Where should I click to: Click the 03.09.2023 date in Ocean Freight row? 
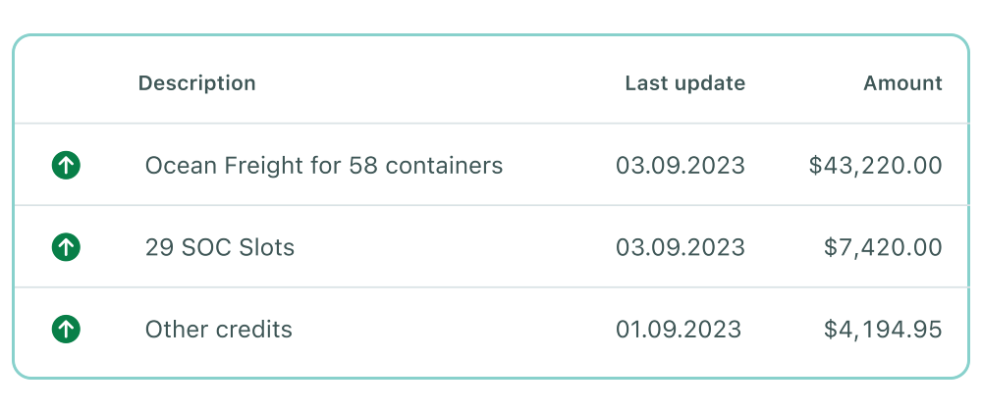(681, 166)
